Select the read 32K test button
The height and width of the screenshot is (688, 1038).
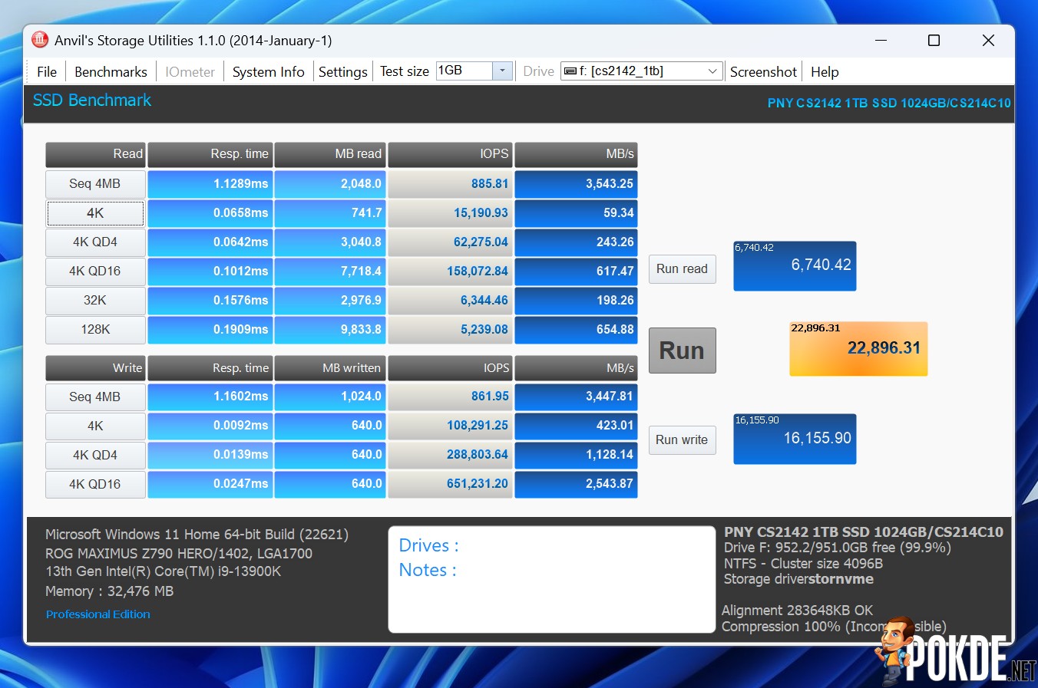pos(95,301)
